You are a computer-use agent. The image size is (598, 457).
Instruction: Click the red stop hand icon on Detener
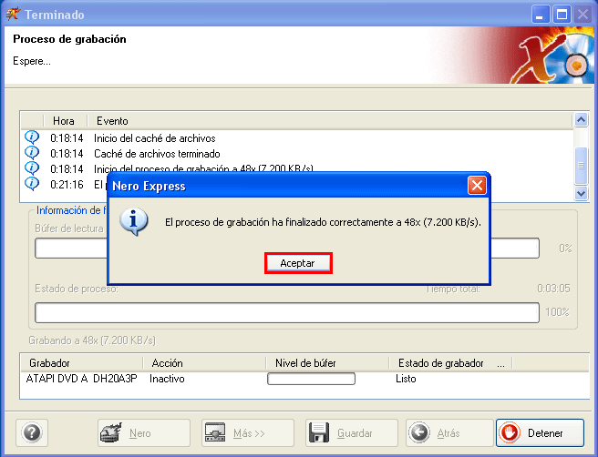(x=510, y=432)
